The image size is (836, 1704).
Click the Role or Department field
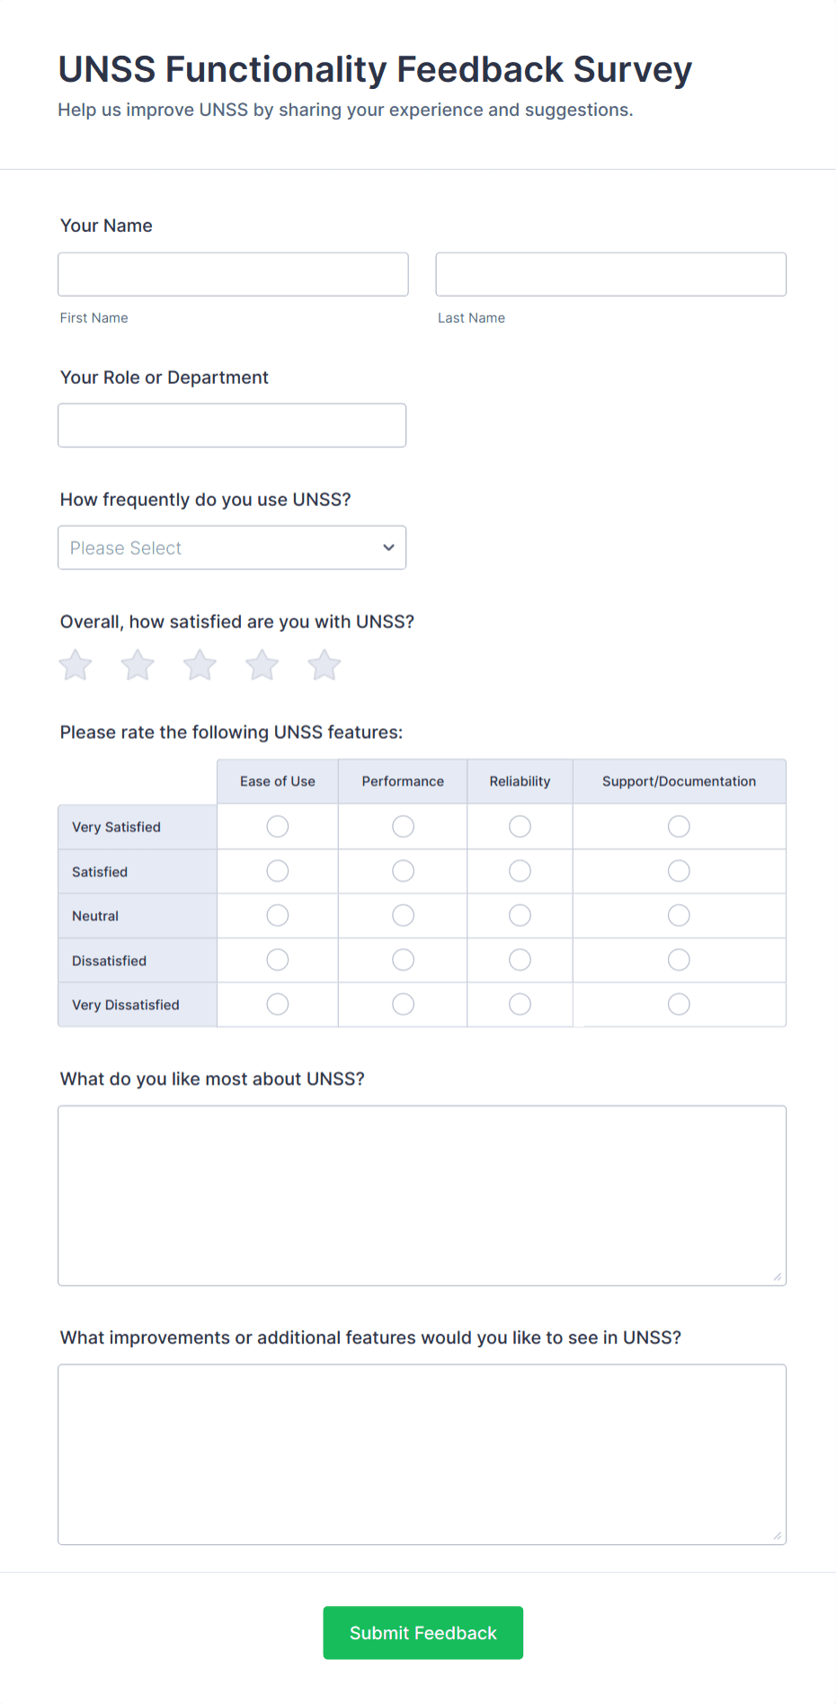[231, 425]
